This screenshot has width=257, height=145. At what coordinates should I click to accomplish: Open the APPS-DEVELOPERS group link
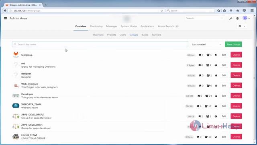[33, 114]
